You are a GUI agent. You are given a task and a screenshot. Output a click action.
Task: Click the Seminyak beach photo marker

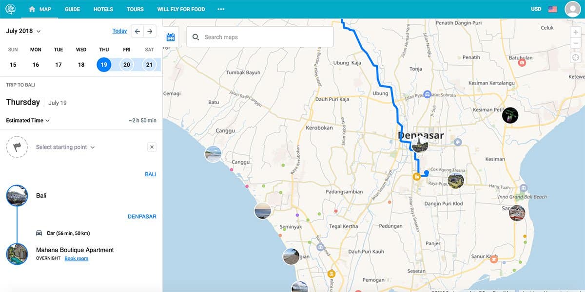[262, 211]
